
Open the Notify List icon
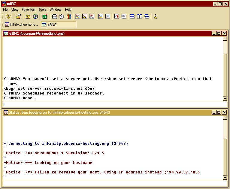tap(116, 16)
